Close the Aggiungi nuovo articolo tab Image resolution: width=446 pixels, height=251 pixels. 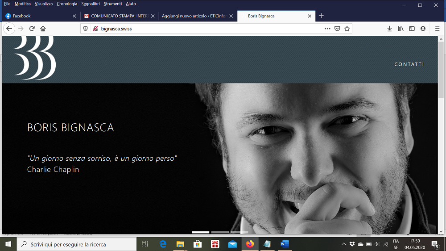(x=231, y=16)
